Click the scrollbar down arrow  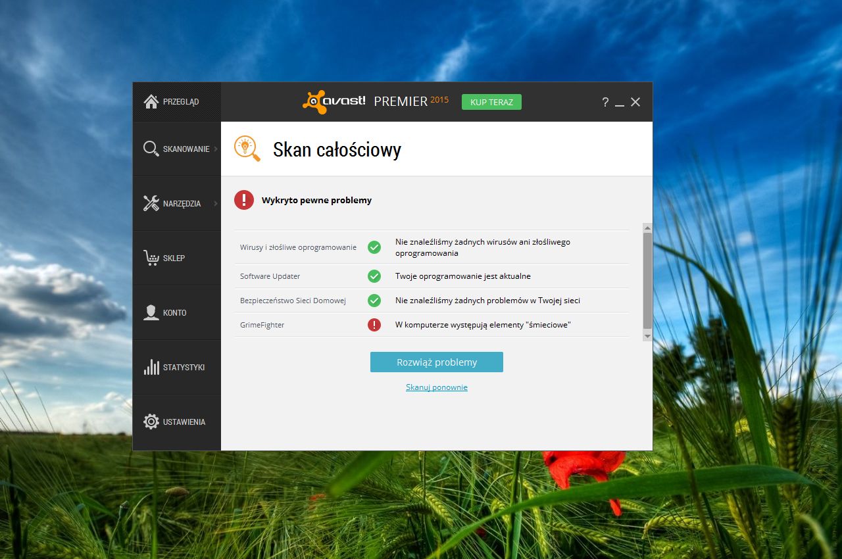coord(647,336)
